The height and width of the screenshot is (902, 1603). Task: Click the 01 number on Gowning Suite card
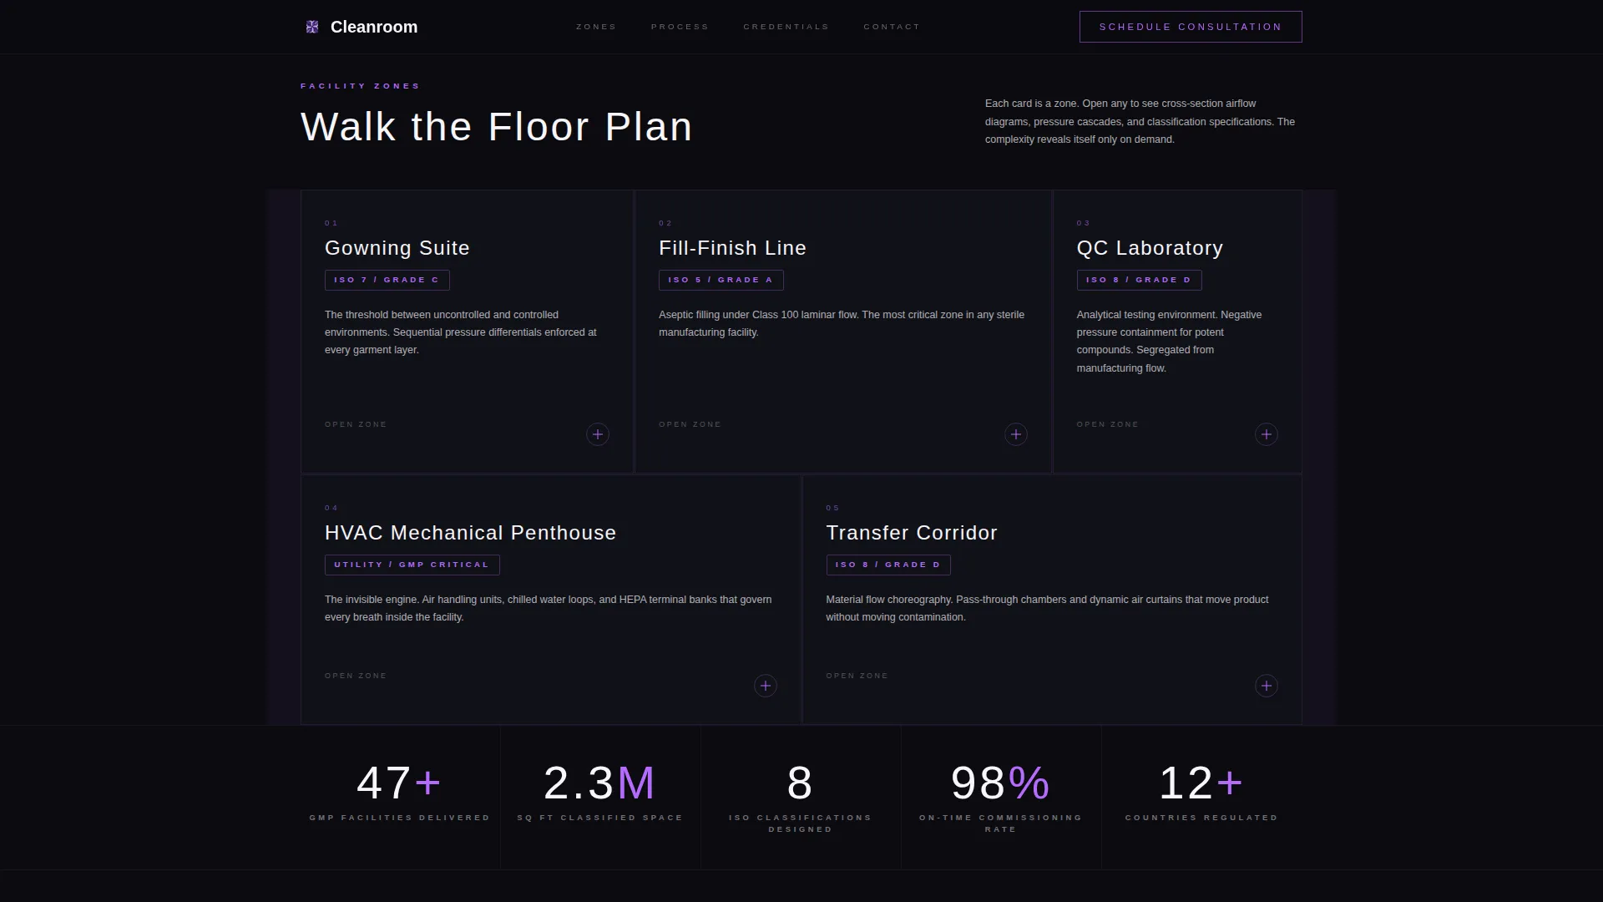[x=331, y=223]
